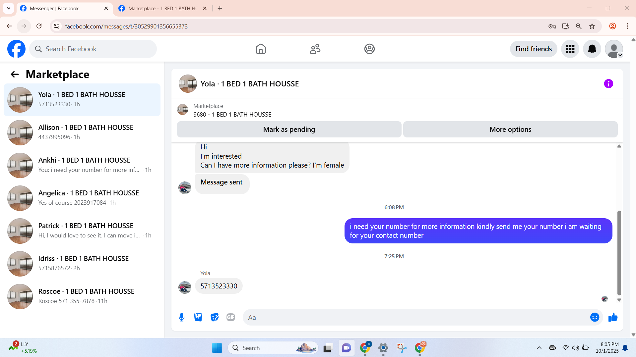The image size is (636, 357).
Task: Open a new browser tab
Action: (x=220, y=8)
